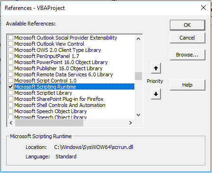Image resolution: width=212 pixels, height=173 pixels.
Task: Click the horizontal scroll left arrow
Action: (11, 123)
